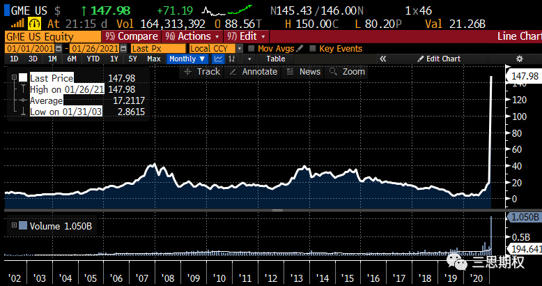Open chart settings gear icon
The width and height of the screenshot is (542, 286).
pyautogui.click(x=518, y=59)
